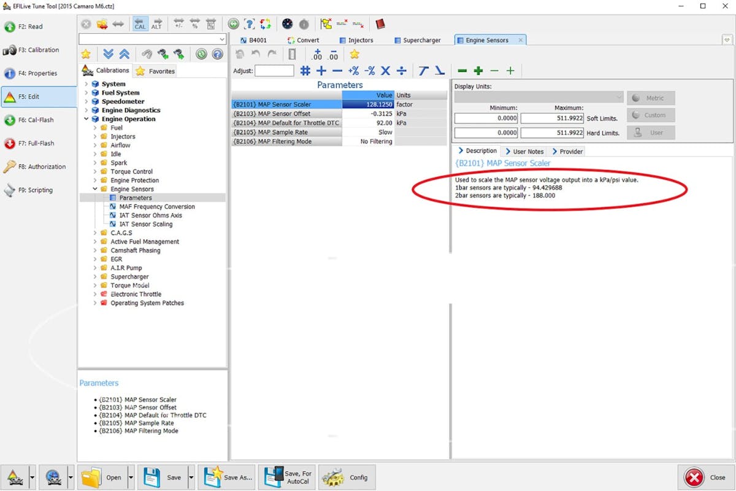The image size is (736, 491).
Task: Click the F7 Full-Flash button
Action: coord(38,143)
